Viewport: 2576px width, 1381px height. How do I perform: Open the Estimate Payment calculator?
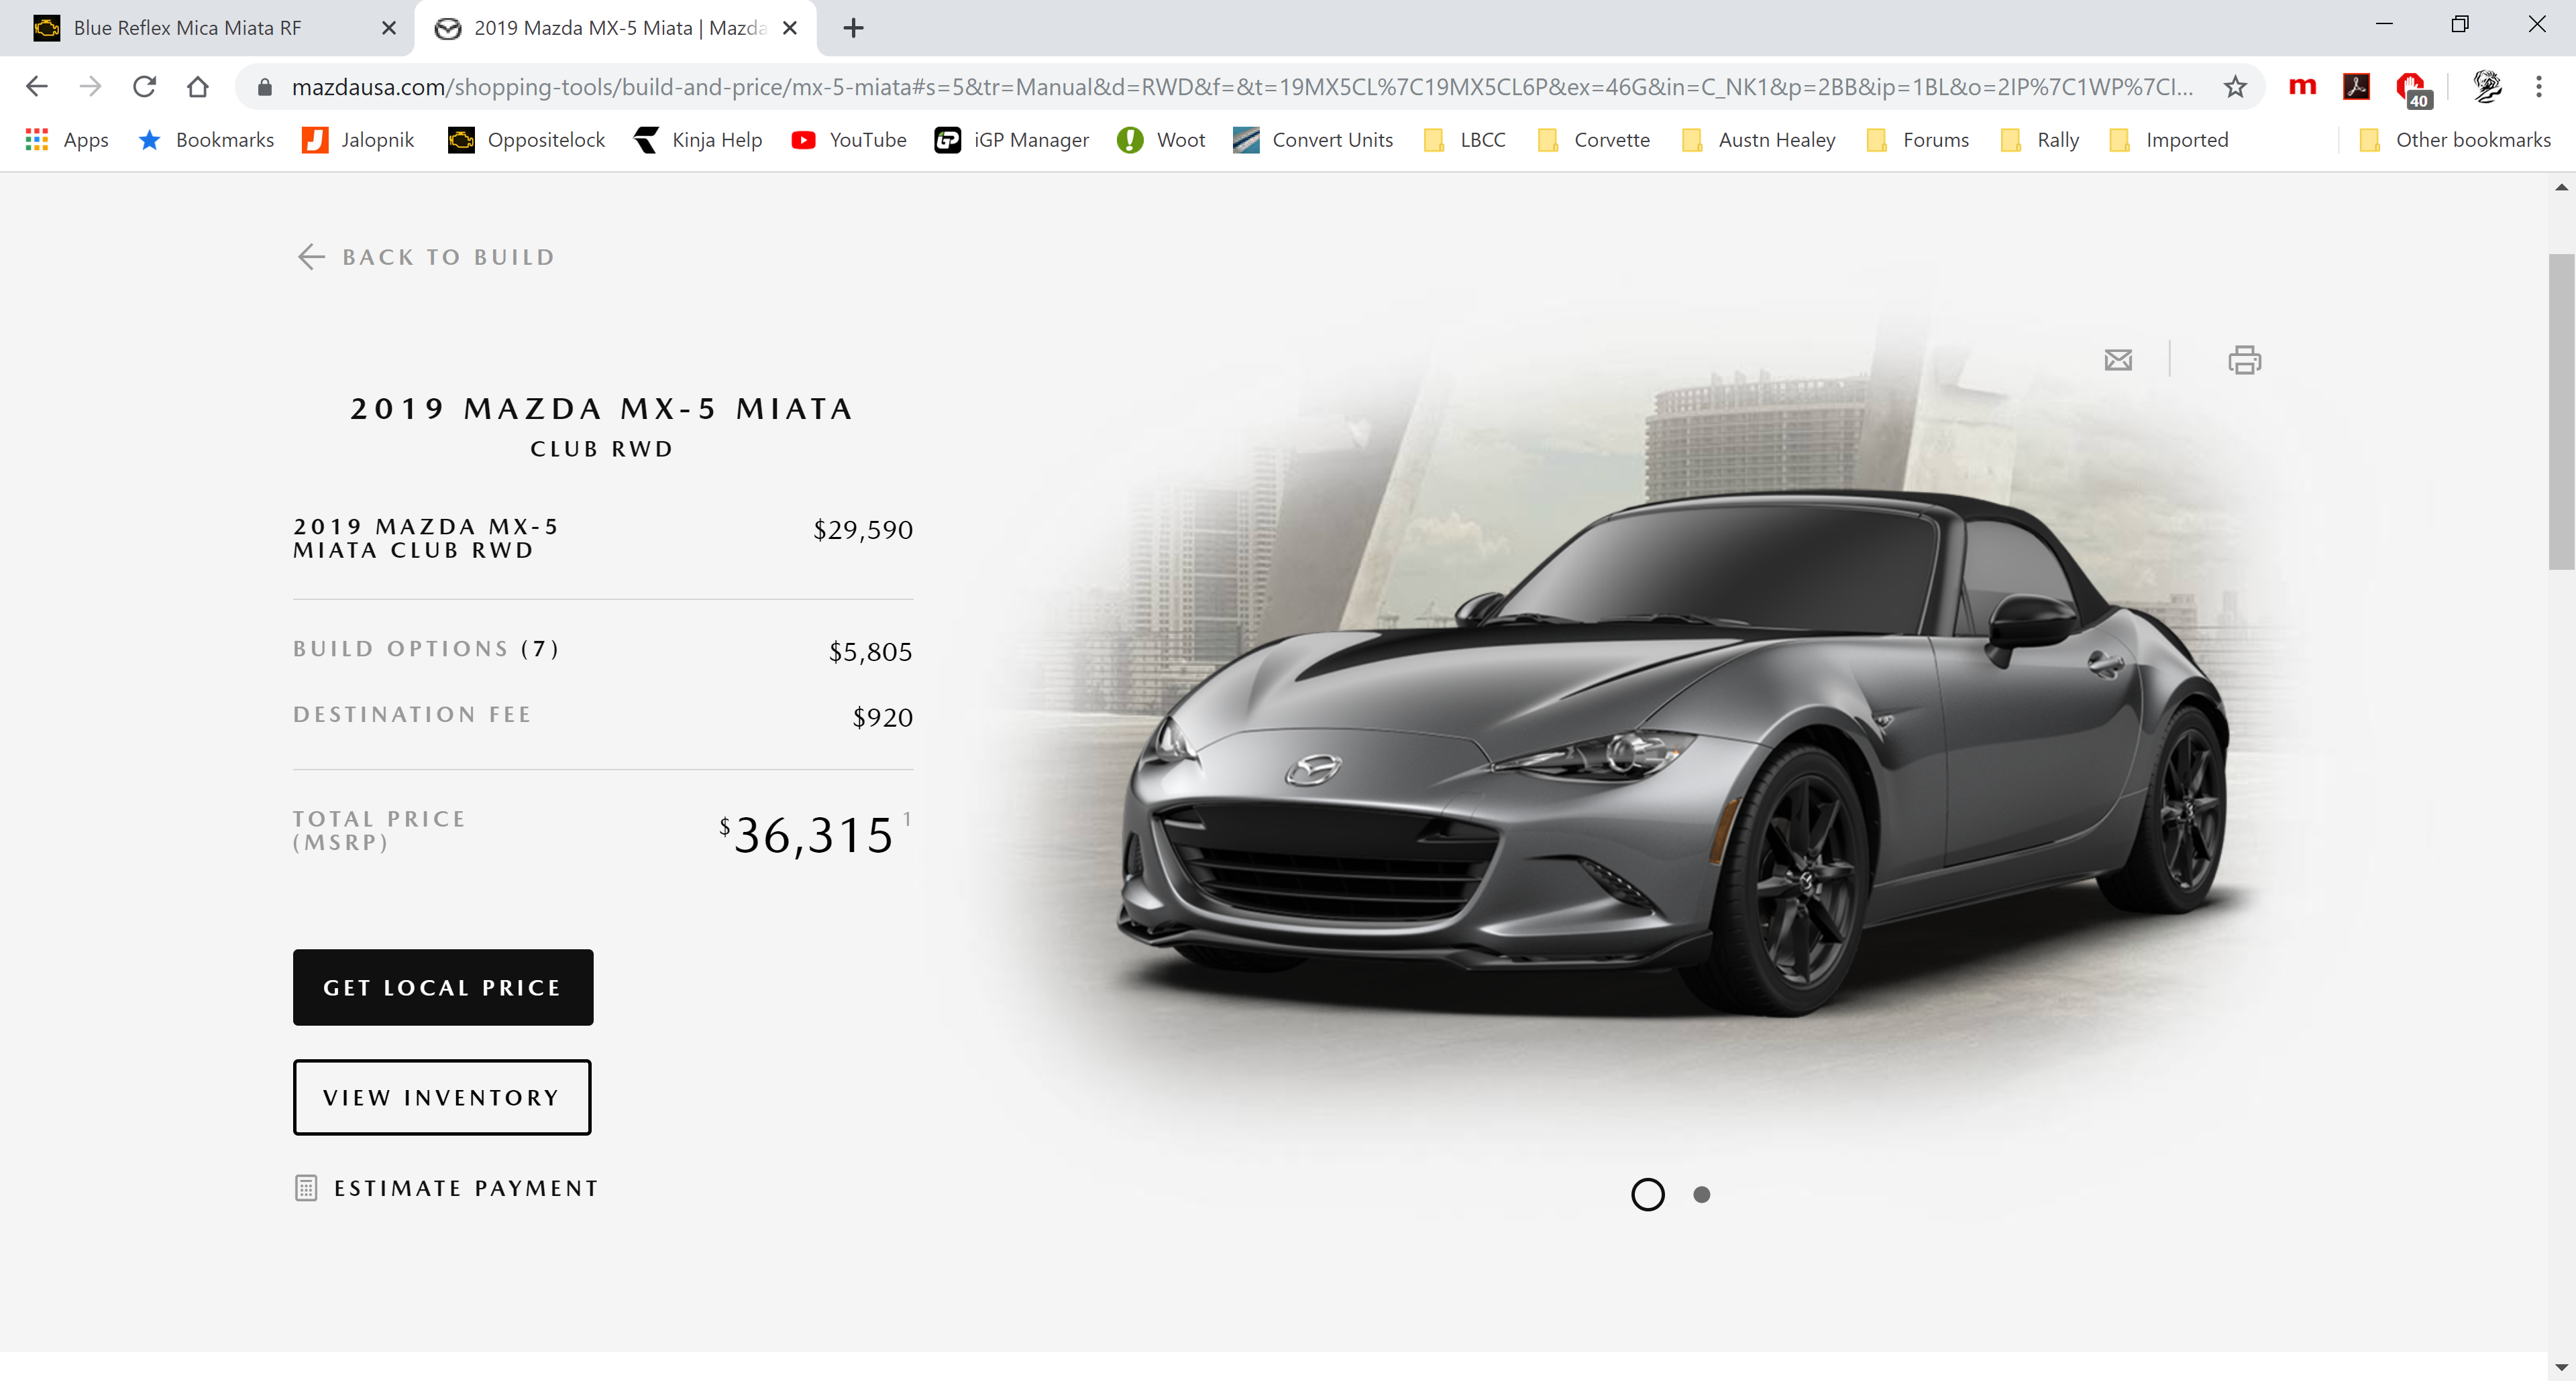[447, 1188]
